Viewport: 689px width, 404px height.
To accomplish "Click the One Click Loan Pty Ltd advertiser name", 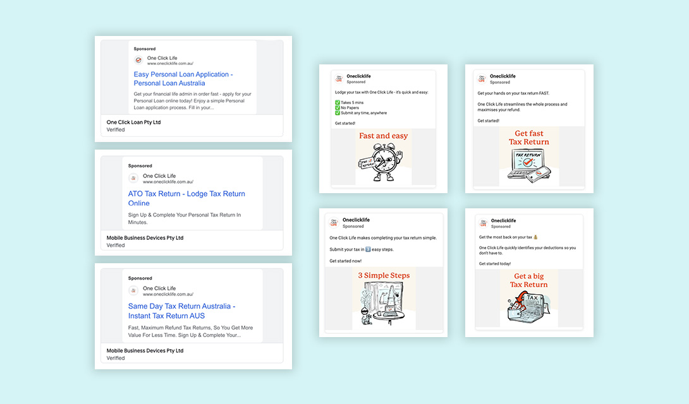I will [133, 122].
